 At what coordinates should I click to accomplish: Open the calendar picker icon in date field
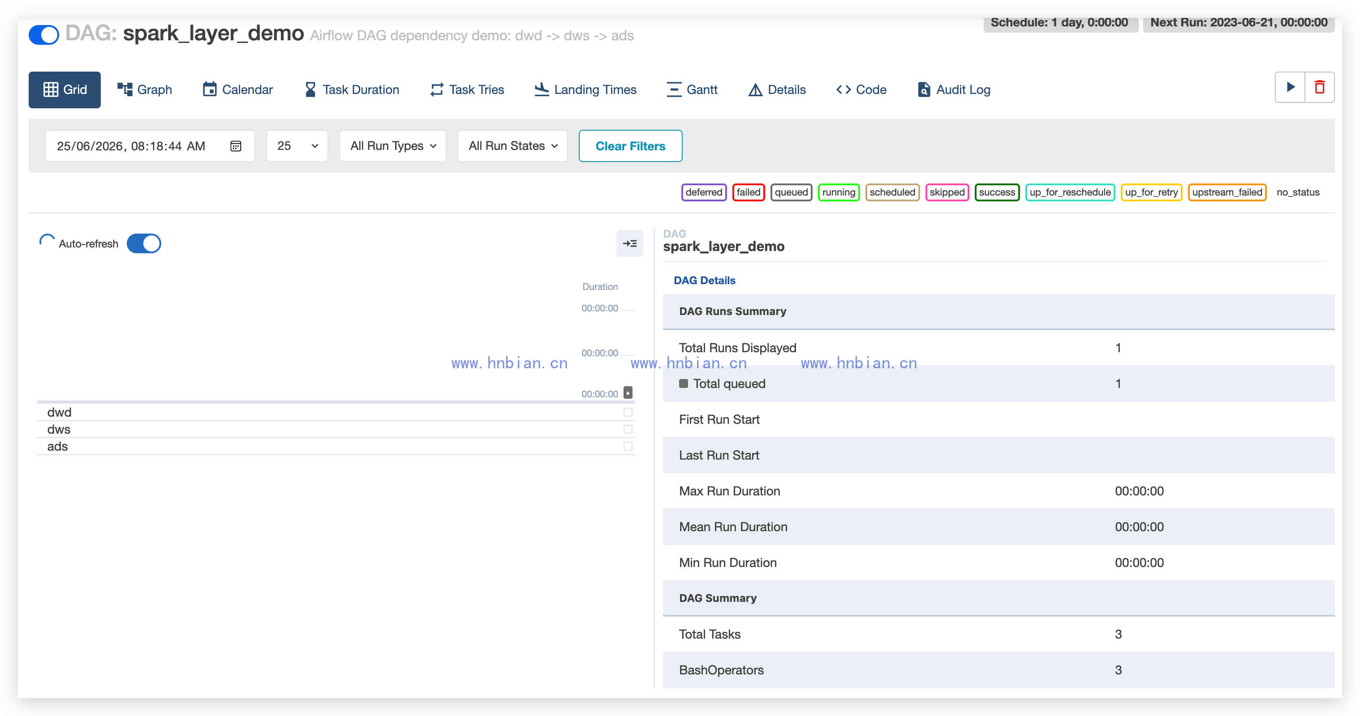pos(236,146)
